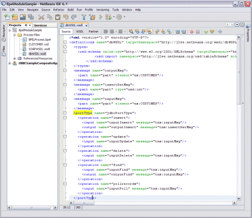
Task: Click the Build Main Project hammer icon
Action: [84, 17]
